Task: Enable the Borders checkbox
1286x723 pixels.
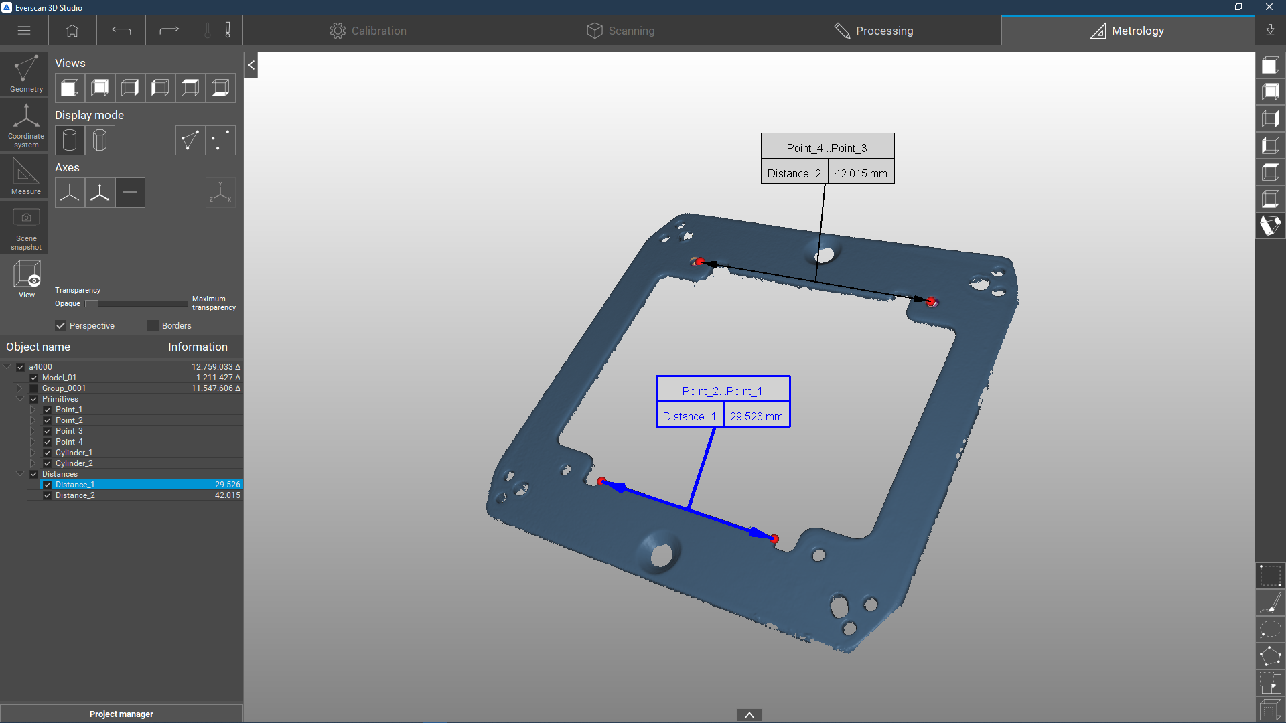Action: 153,326
